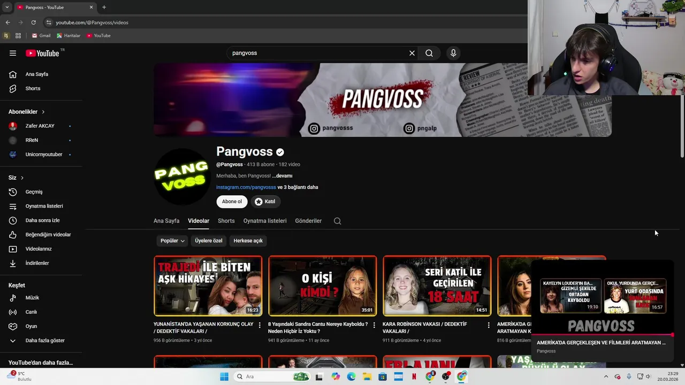Screen dimensions: 685x385
Task: Open the YUNANİSTAN'DA YAŞANAN KORKUNÇ OLAY title
Action: 203,328
